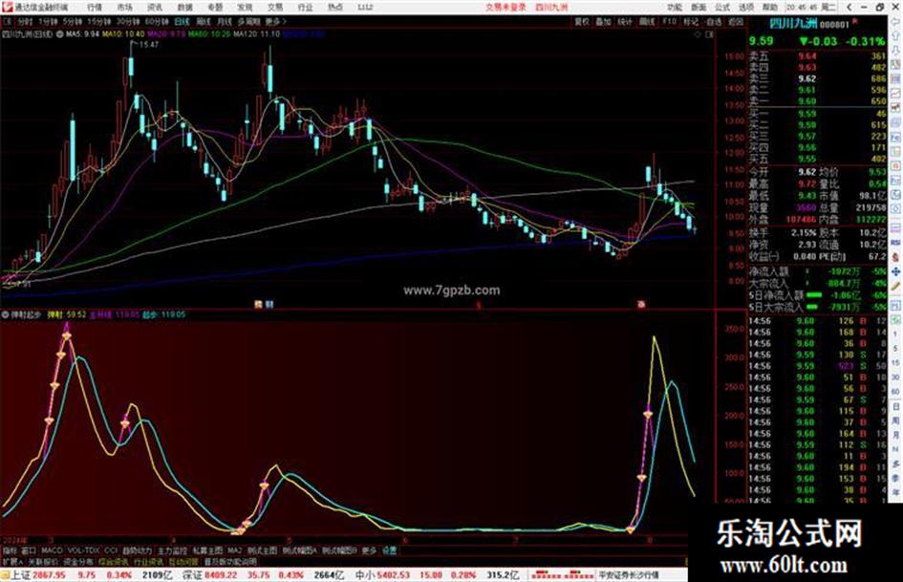Select the 趋势动力 indicator tab
Viewport: 903px width, 582px height.
click(137, 550)
